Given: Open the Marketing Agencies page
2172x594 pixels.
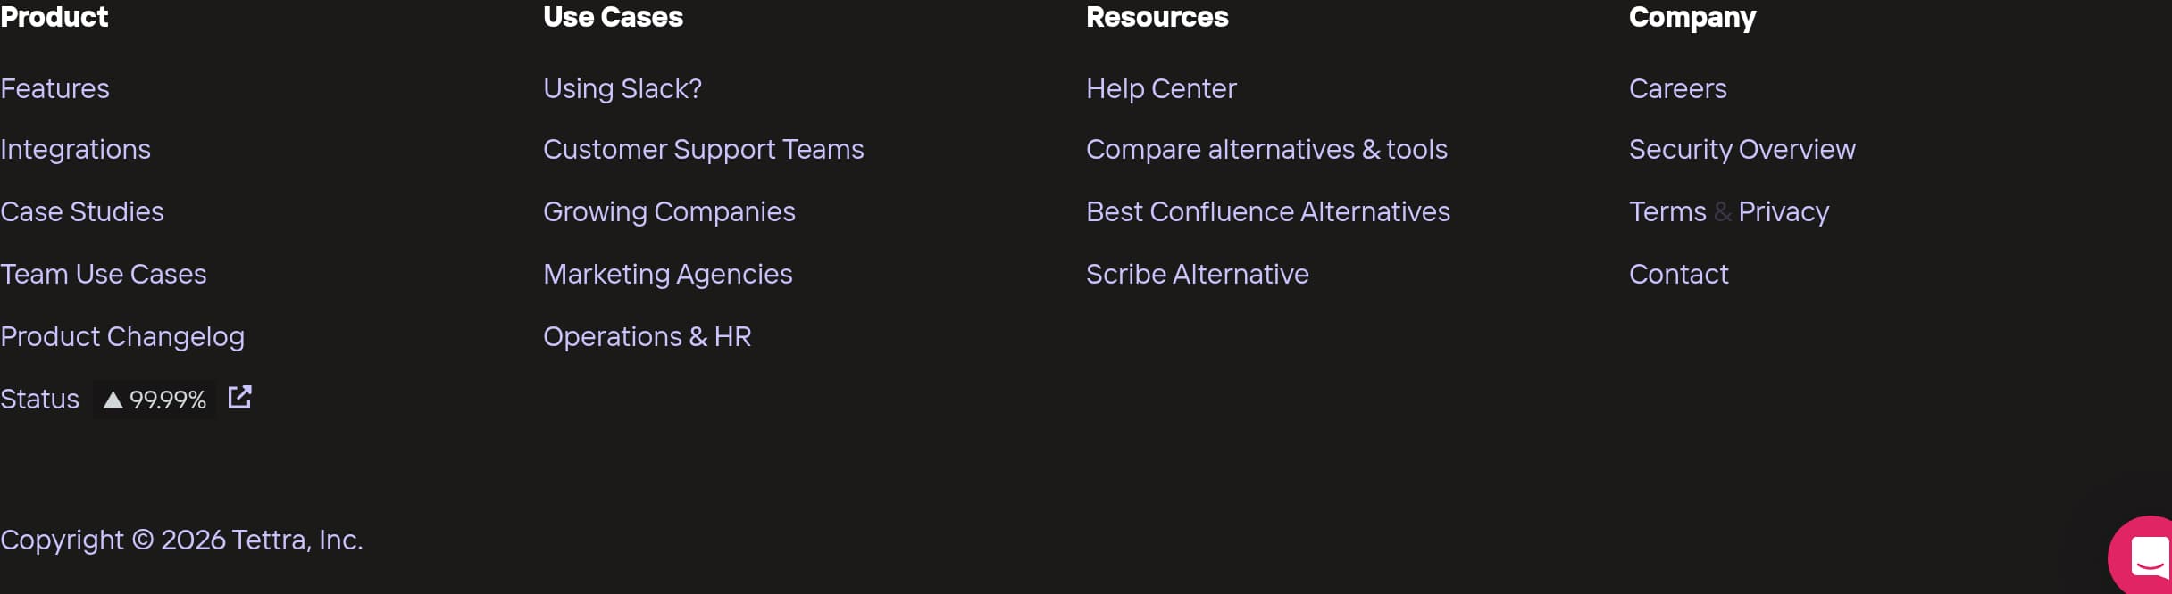Looking at the screenshot, I should click(x=668, y=274).
